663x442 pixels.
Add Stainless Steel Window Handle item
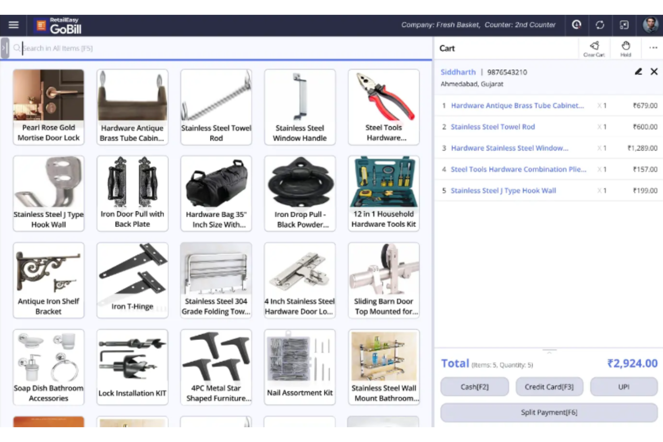tap(300, 107)
